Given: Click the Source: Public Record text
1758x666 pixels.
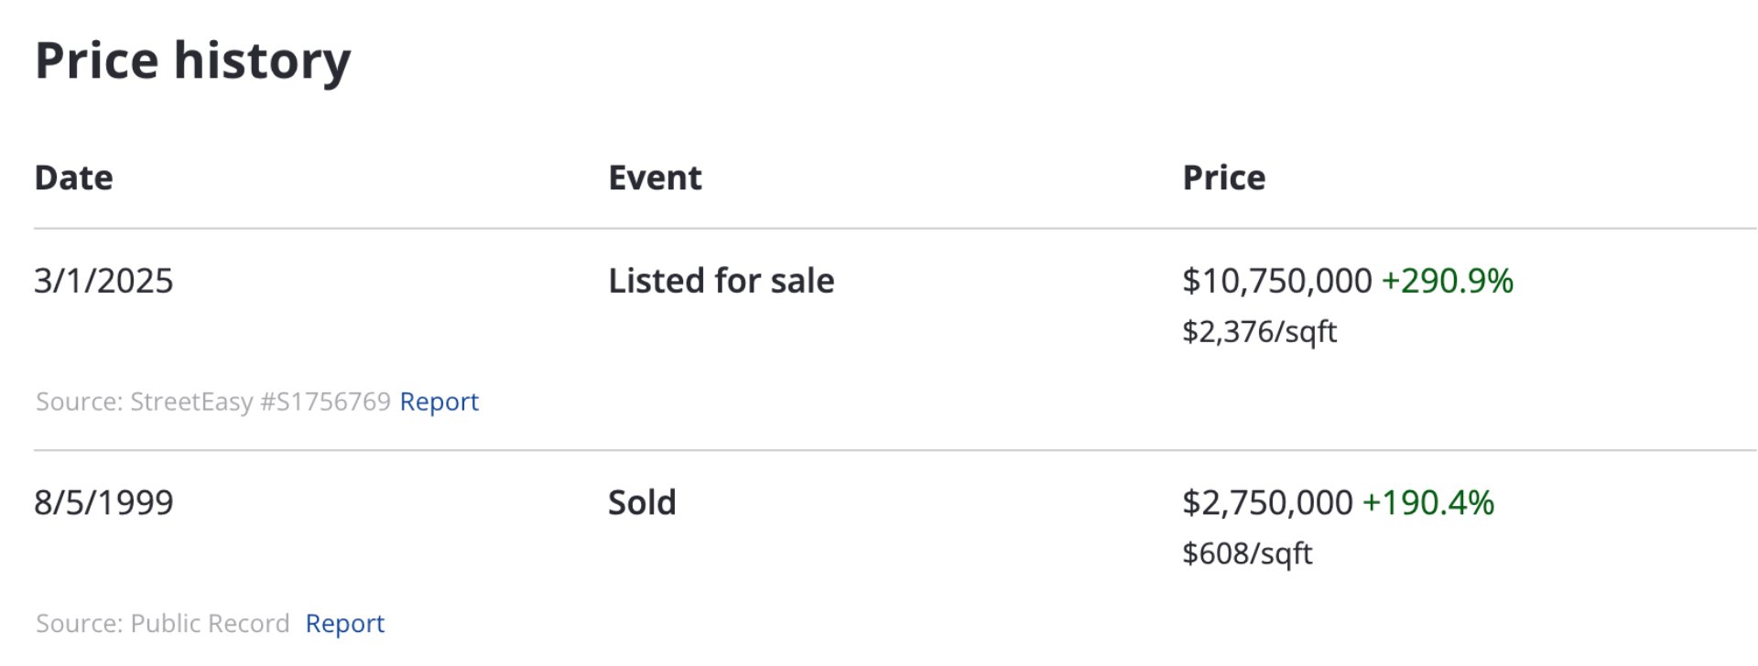Looking at the screenshot, I should tap(163, 623).
